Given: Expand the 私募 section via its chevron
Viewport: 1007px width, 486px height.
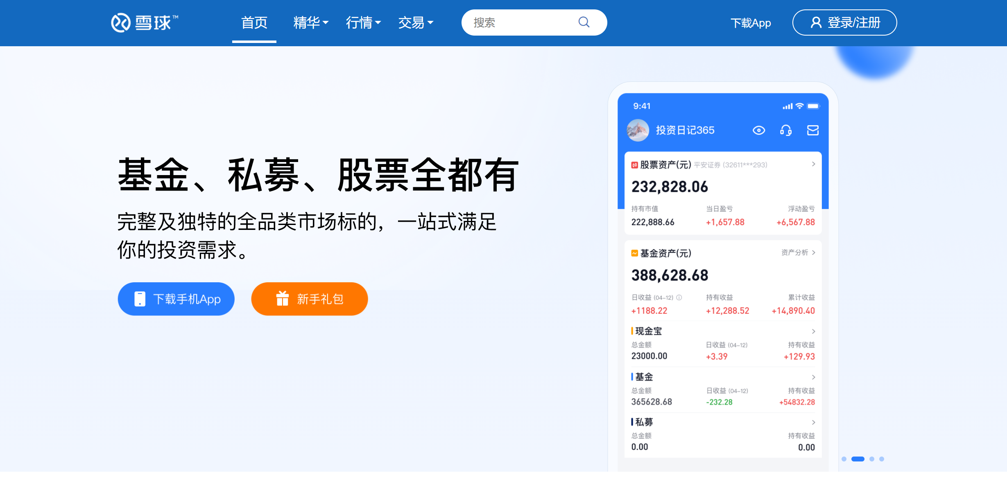Looking at the screenshot, I should 814,422.
